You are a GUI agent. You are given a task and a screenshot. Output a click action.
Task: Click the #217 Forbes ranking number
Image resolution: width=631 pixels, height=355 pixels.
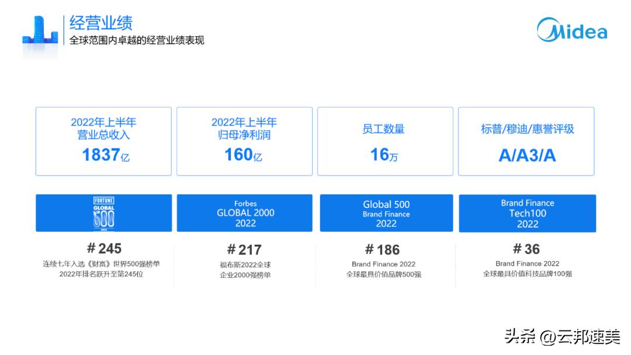245,250
